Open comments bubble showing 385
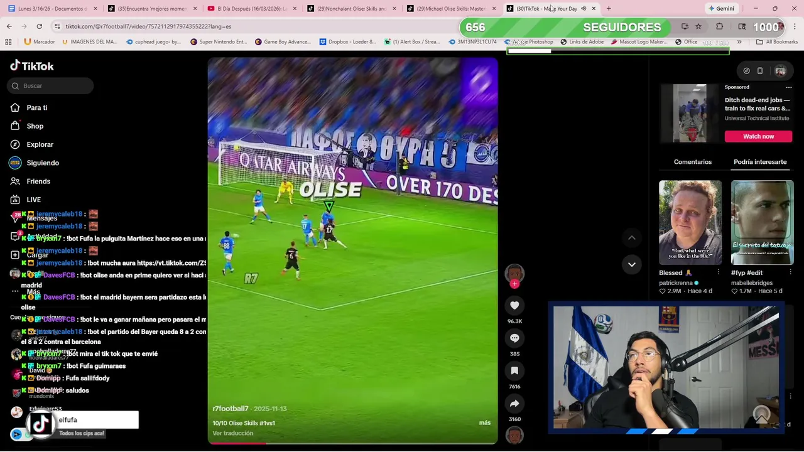The width and height of the screenshot is (804, 452). tap(514, 338)
